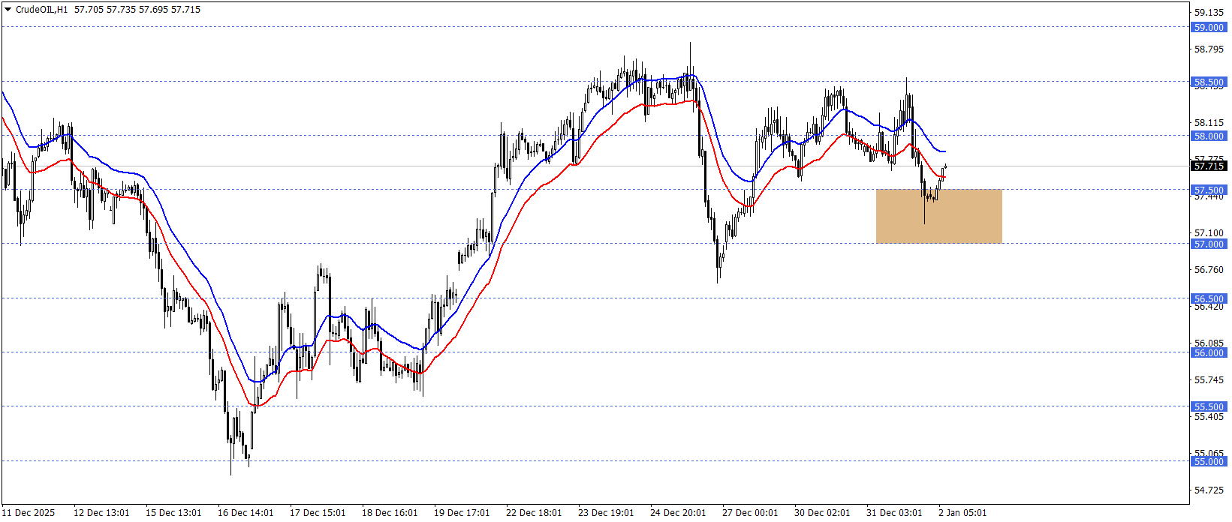Viewport: 1232px width, 522px height.
Task: Click the 24 Dec 20:01 time axis label
Action: [678, 513]
